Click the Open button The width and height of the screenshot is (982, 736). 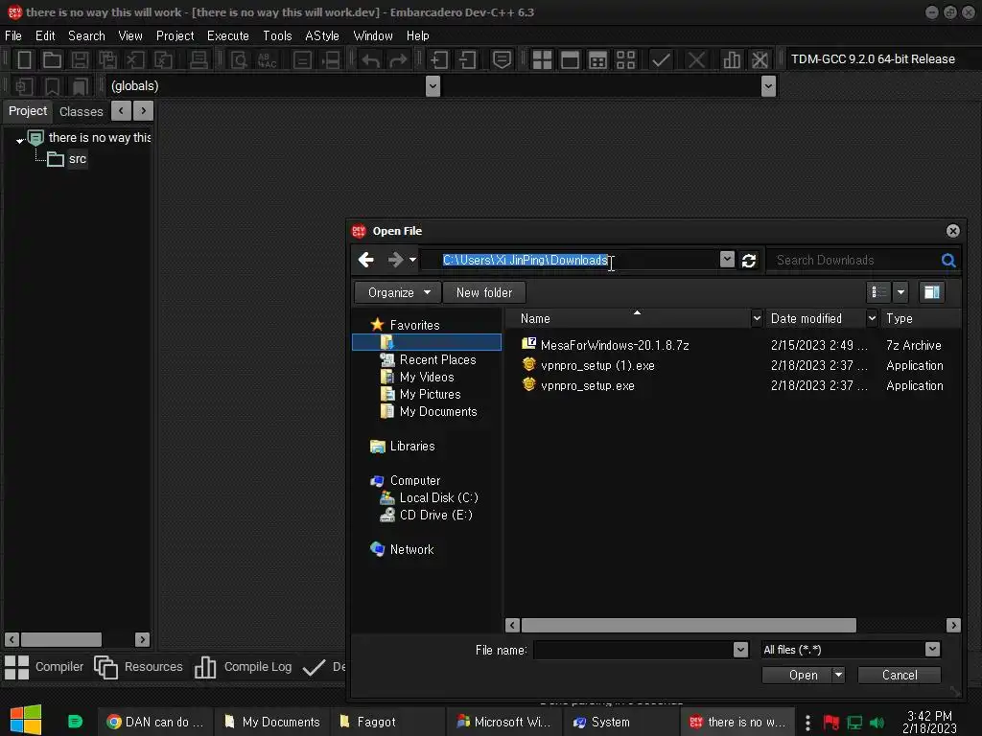pos(797,675)
